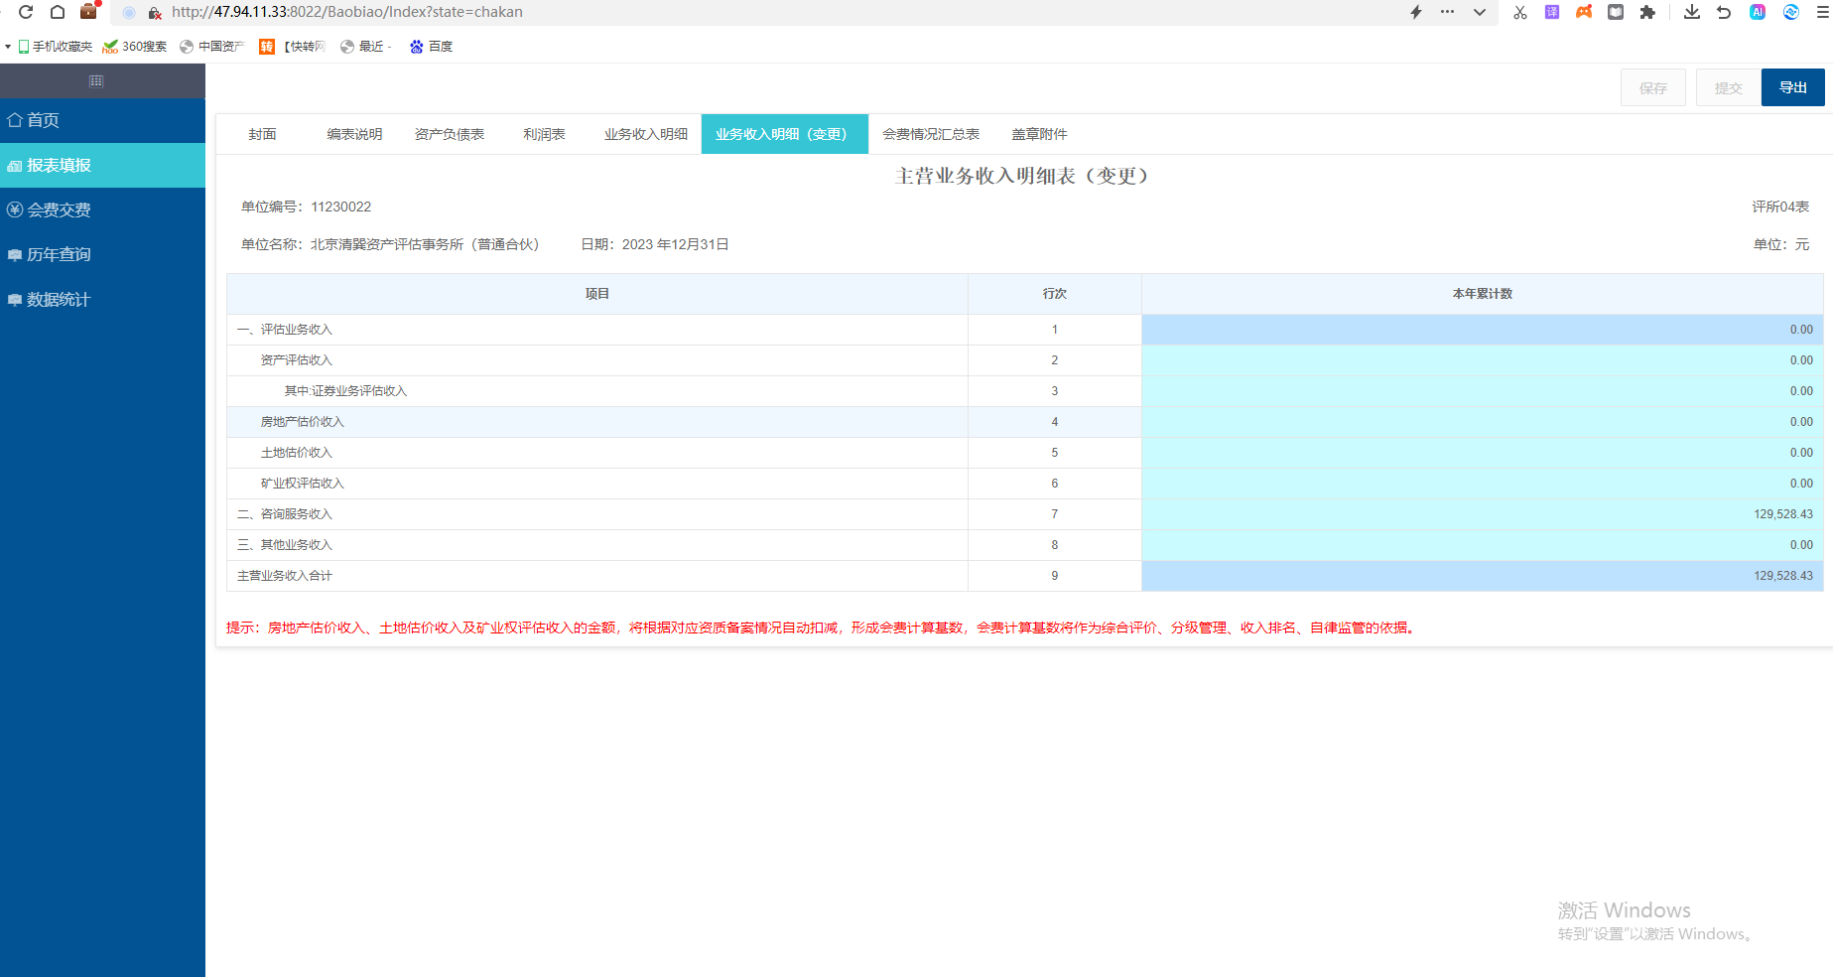1833x977 pixels.
Task: Click the purple translate extension icon
Action: pos(1552,12)
